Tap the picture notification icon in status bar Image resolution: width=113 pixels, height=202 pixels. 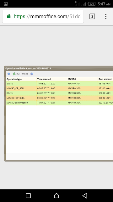pos(6,4)
